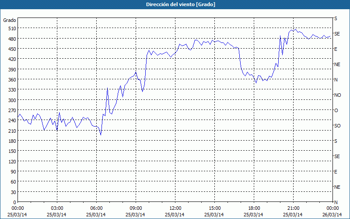The image size is (350, 219).
Task: Click the 480 value on the degree axis
Action: pyautogui.click(x=12, y=39)
